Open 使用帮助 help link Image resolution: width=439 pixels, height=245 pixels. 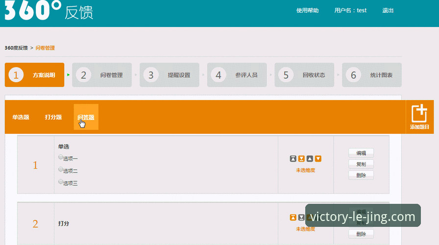click(307, 10)
